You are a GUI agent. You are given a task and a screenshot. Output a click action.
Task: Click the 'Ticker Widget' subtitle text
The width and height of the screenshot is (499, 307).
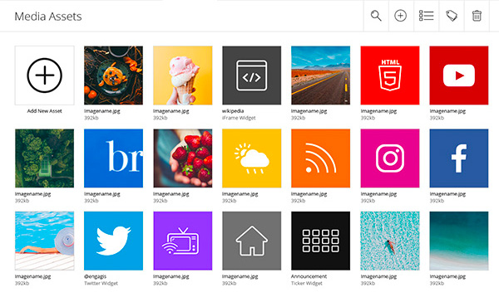307,283
